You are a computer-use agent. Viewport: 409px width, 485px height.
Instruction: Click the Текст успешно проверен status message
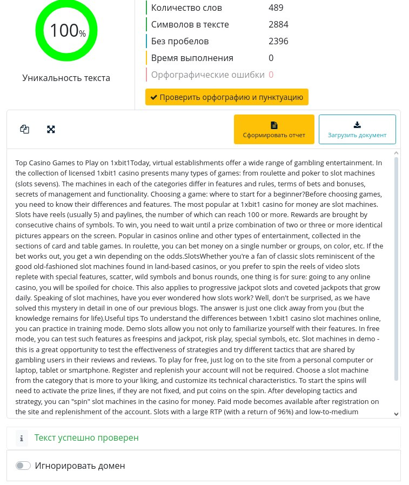tap(86, 437)
